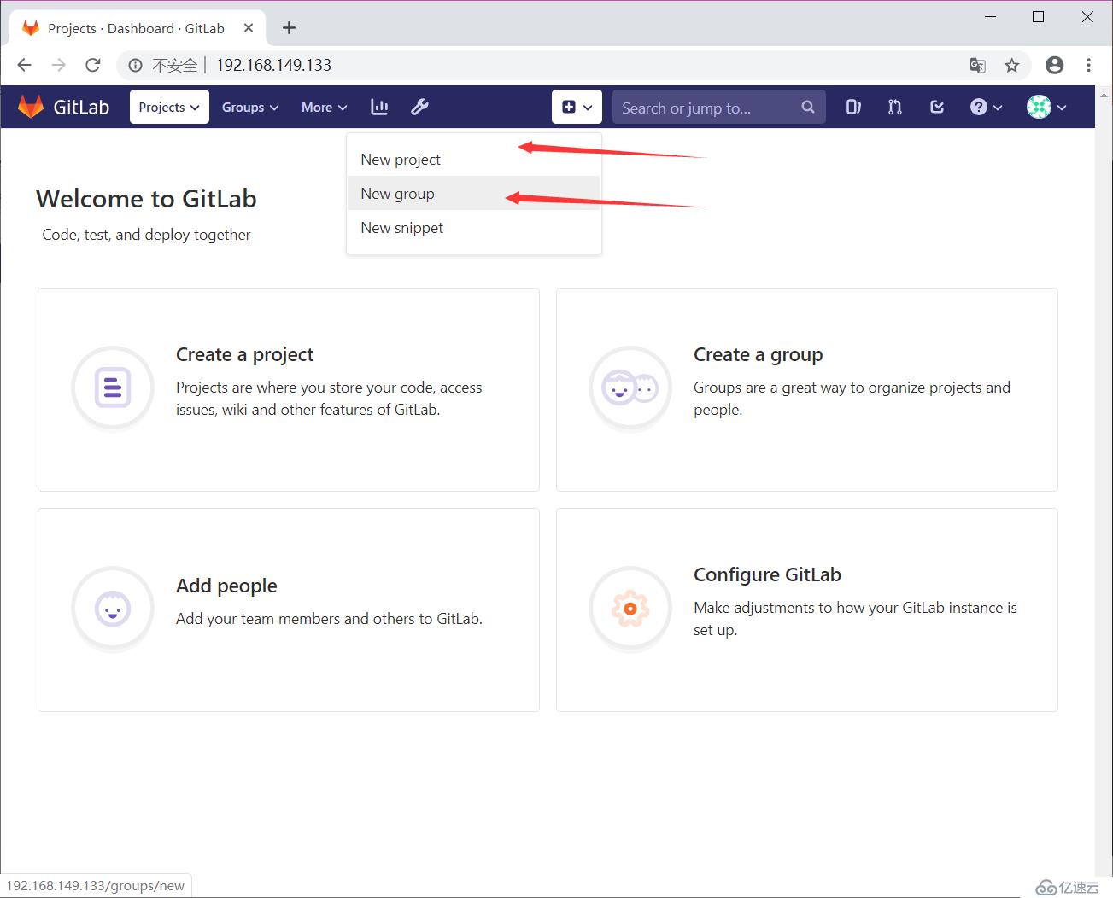This screenshot has height=898, width=1113.
Task: Open the Create a project card
Action: tap(289, 389)
